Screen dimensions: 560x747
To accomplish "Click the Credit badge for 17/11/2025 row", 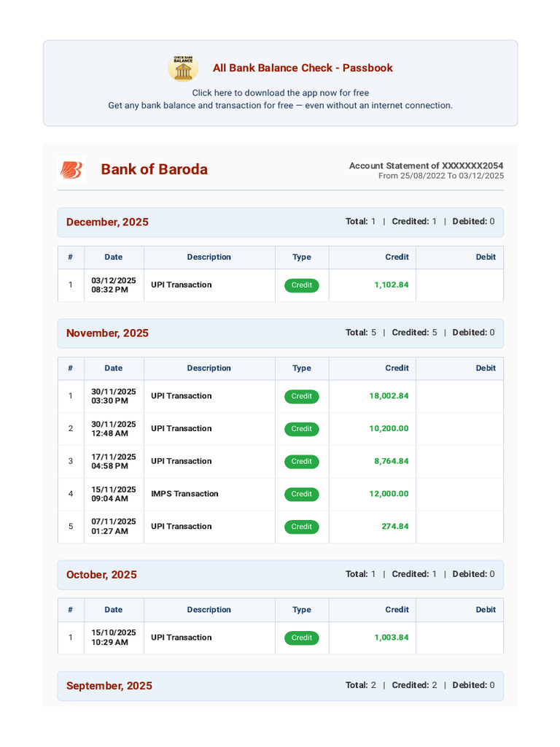I will click(x=302, y=462).
